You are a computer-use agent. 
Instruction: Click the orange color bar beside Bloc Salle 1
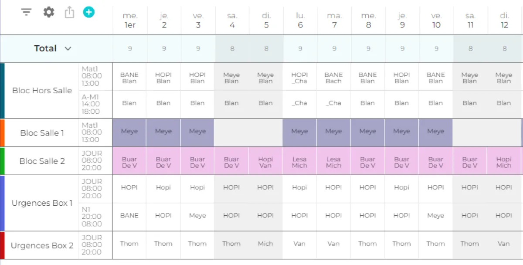click(2, 133)
